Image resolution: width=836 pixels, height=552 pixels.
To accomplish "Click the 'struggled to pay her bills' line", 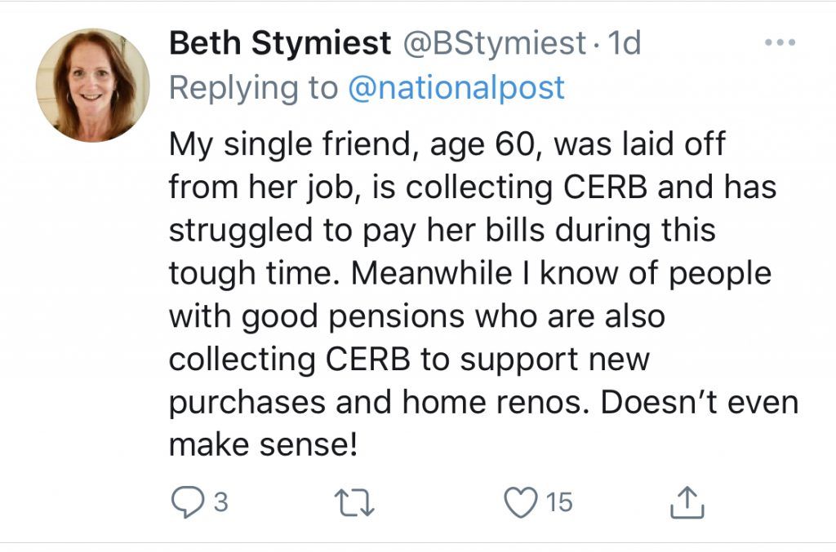I will click(442, 232).
